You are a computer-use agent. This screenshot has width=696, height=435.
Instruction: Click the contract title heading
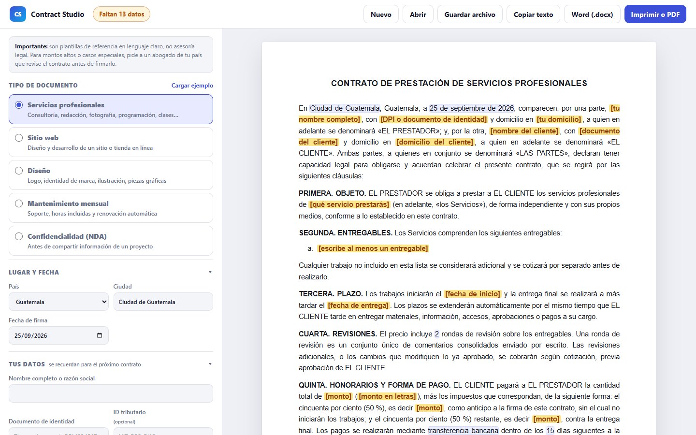459,83
